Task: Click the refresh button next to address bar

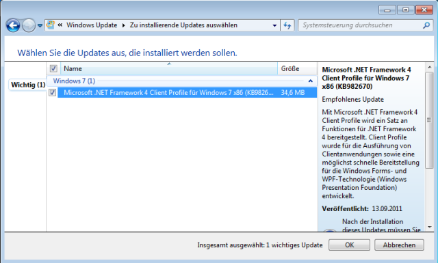Action: point(287,25)
